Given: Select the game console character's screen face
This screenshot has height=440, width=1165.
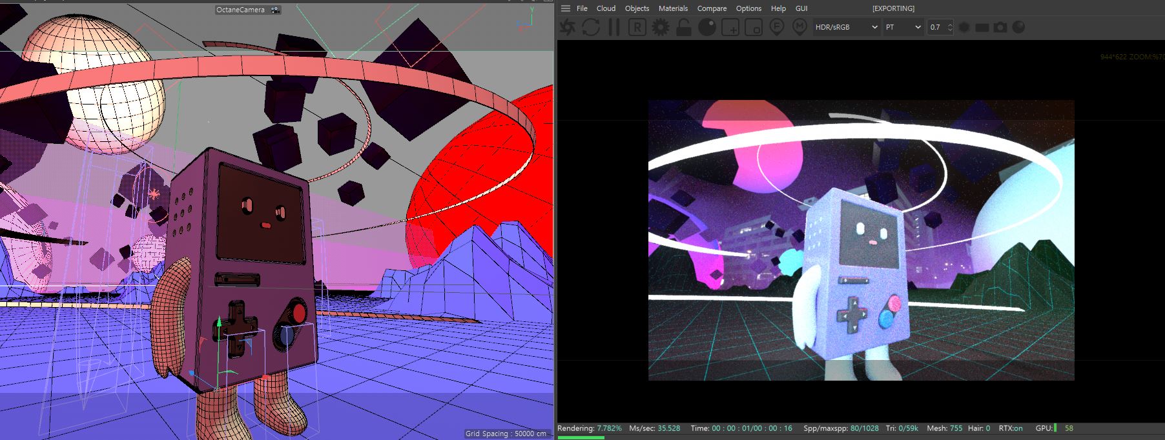Looking at the screenshot, I should 260,213.
